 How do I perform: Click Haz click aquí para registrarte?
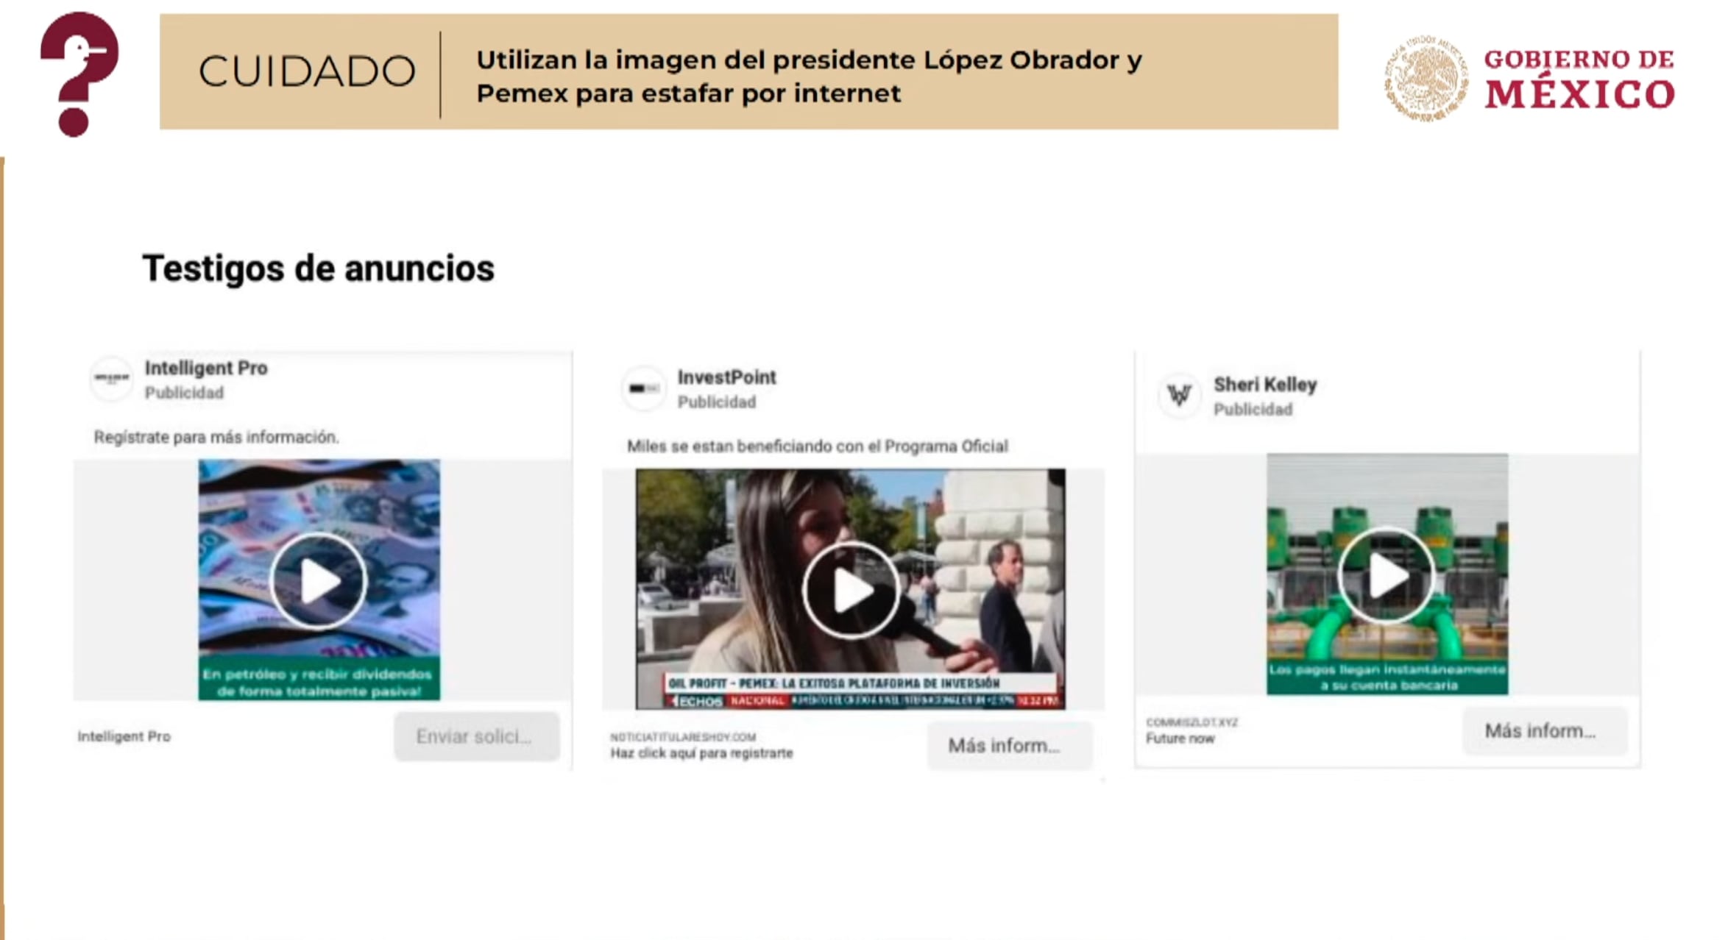point(701,753)
